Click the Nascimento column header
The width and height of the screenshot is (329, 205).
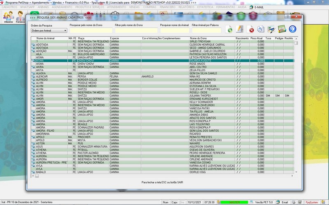[242, 38]
